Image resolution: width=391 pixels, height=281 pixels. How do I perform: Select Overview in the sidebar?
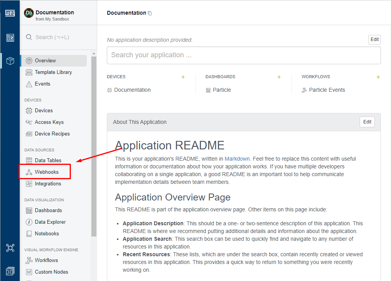click(x=54, y=61)
